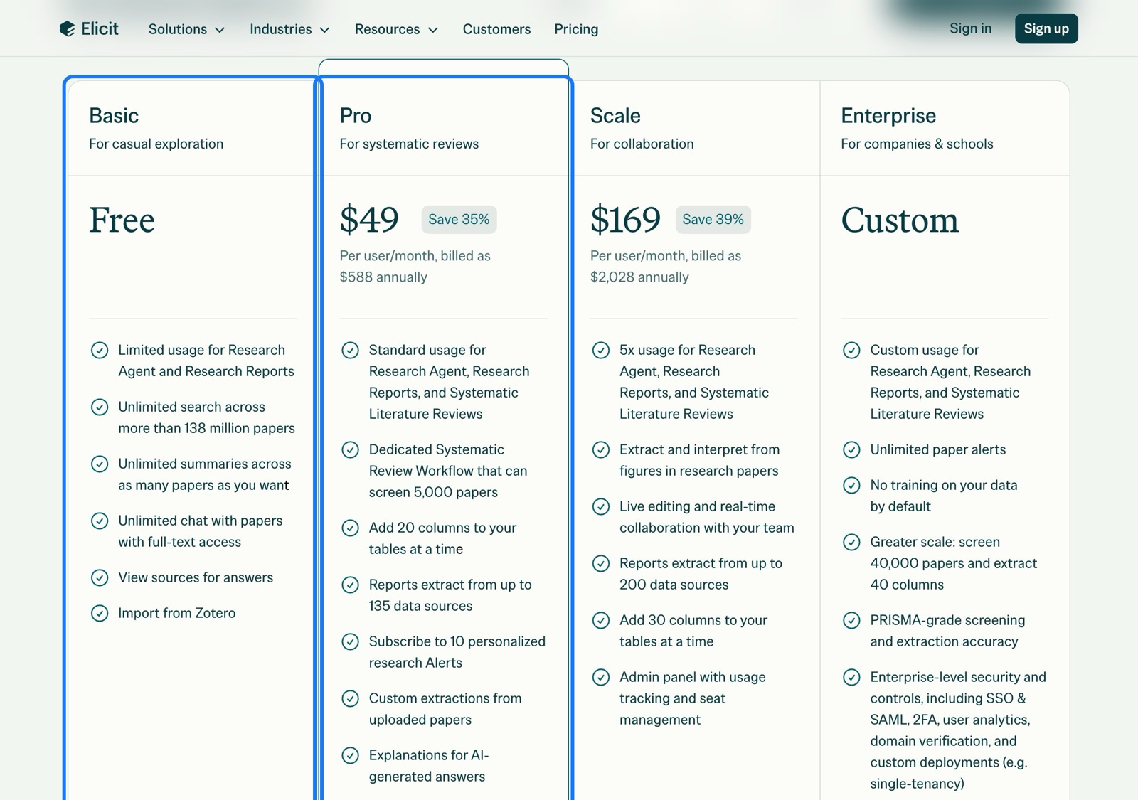Click the Custom price text
Viewport: 1138px width, 800px height.
click(900, 220)
